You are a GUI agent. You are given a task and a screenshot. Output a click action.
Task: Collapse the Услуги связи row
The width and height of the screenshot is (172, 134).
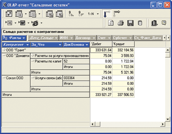pos(33,78)
